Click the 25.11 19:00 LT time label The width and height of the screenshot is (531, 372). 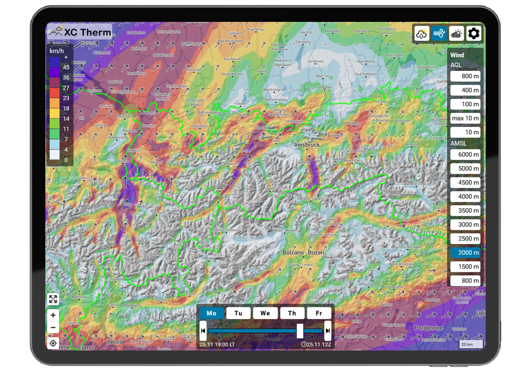coord(217,344)
